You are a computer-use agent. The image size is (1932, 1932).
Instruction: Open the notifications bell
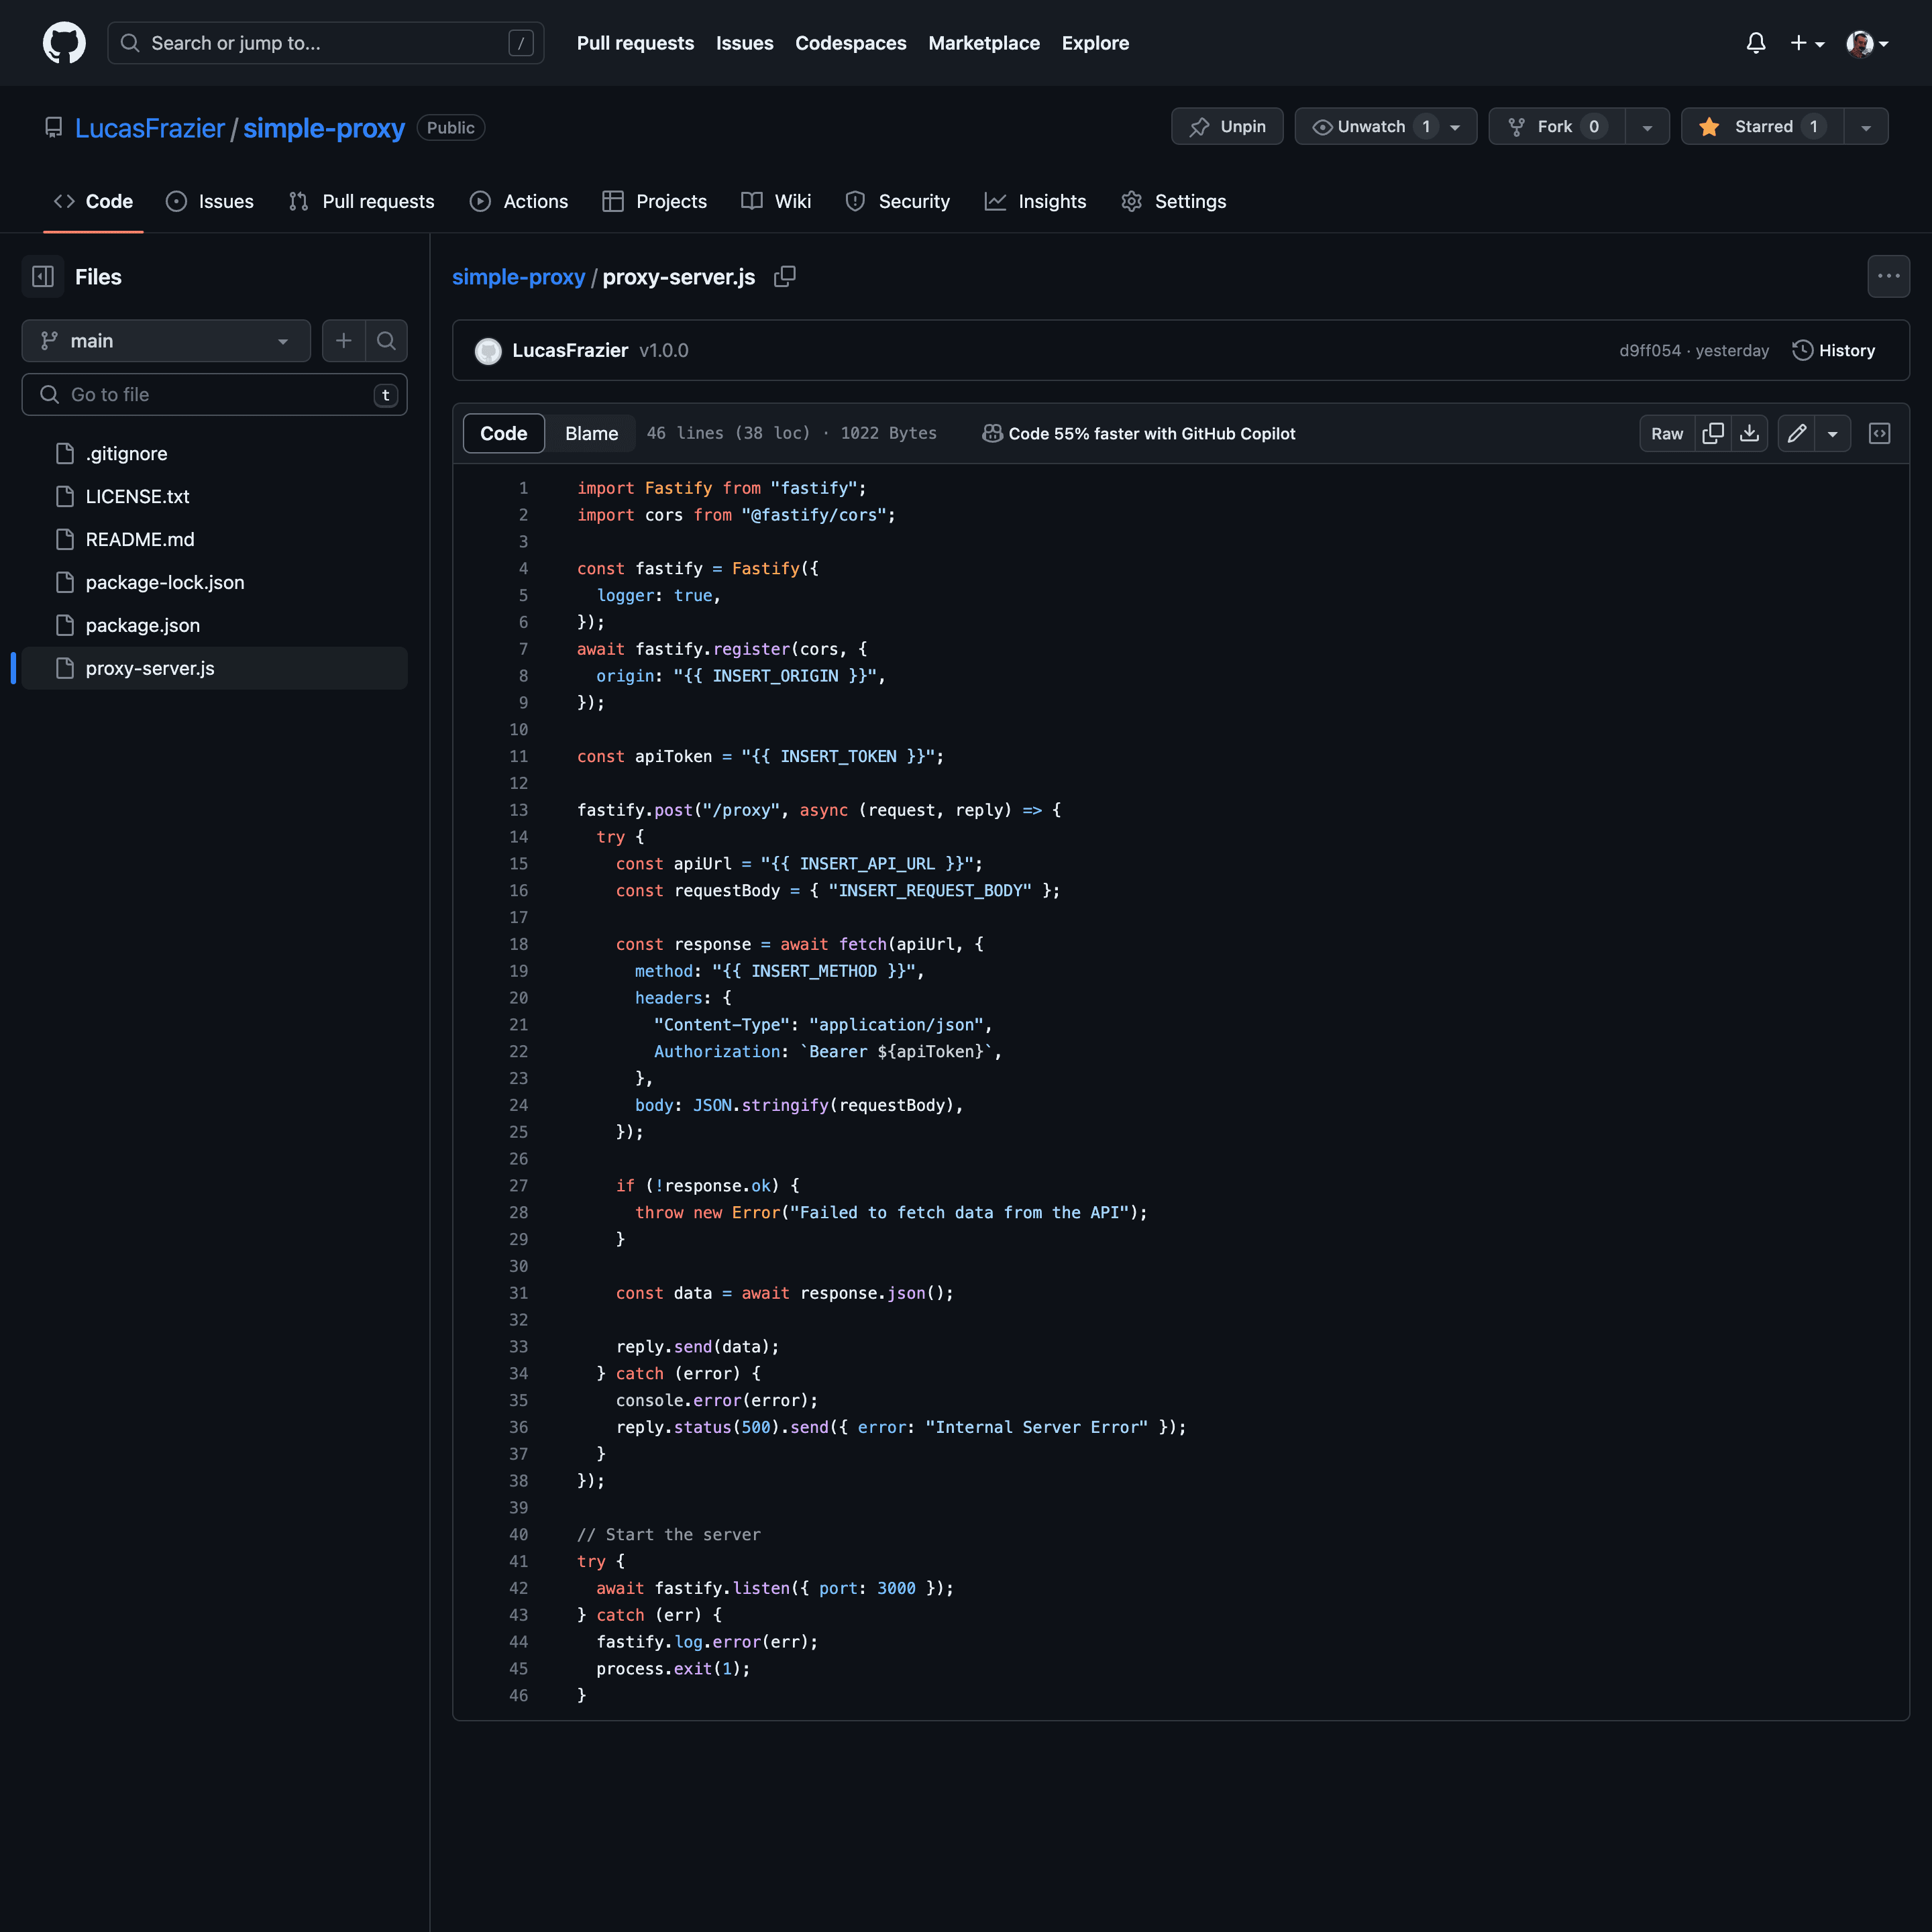pos(1757,43)
